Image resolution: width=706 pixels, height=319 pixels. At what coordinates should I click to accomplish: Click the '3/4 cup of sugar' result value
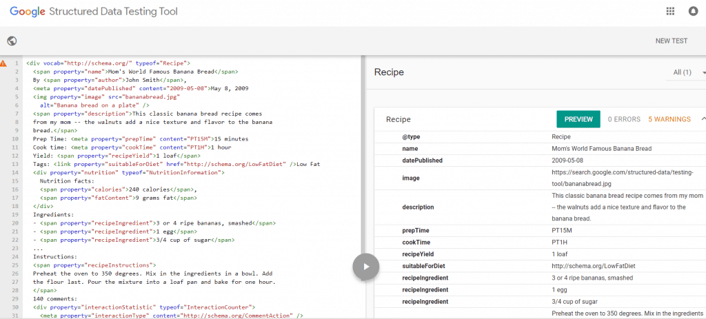pos(574,301)
